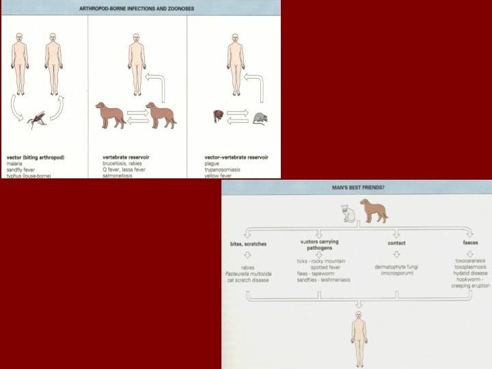Select the 'contact' heading

pos(396,243)
